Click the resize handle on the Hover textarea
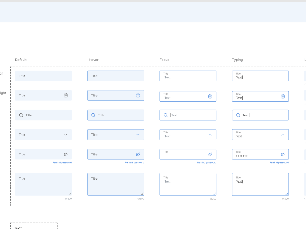This screenshot has width=306, height=229. [142, 193]
